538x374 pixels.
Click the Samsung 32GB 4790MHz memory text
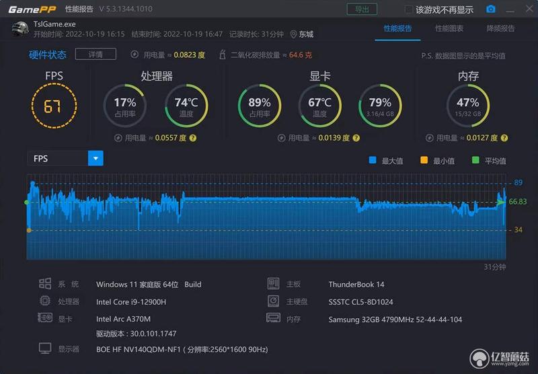click(x=395, y=320)
